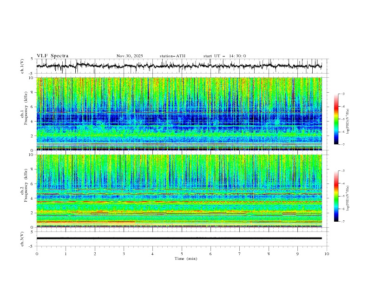The image size is (368, 285).
Task: Click the '7' tick on the time axis
Action: (240, 254)
